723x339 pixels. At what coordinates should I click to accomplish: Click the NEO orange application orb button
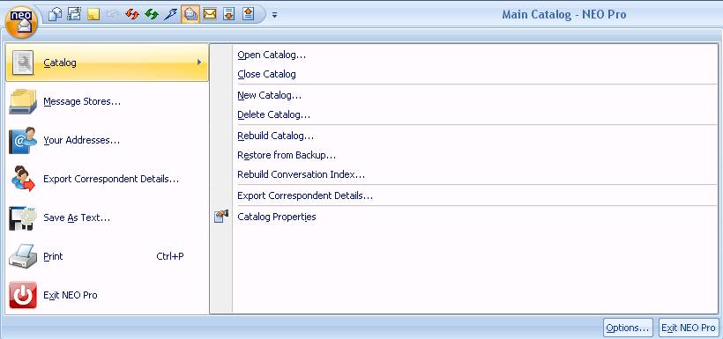(21, 22)
